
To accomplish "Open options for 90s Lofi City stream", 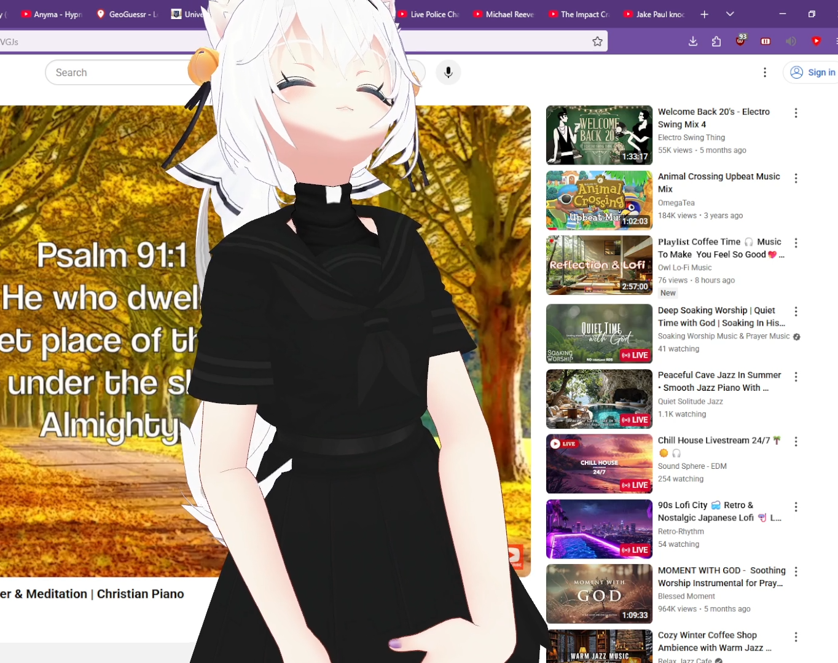I will tap(796, 507).
